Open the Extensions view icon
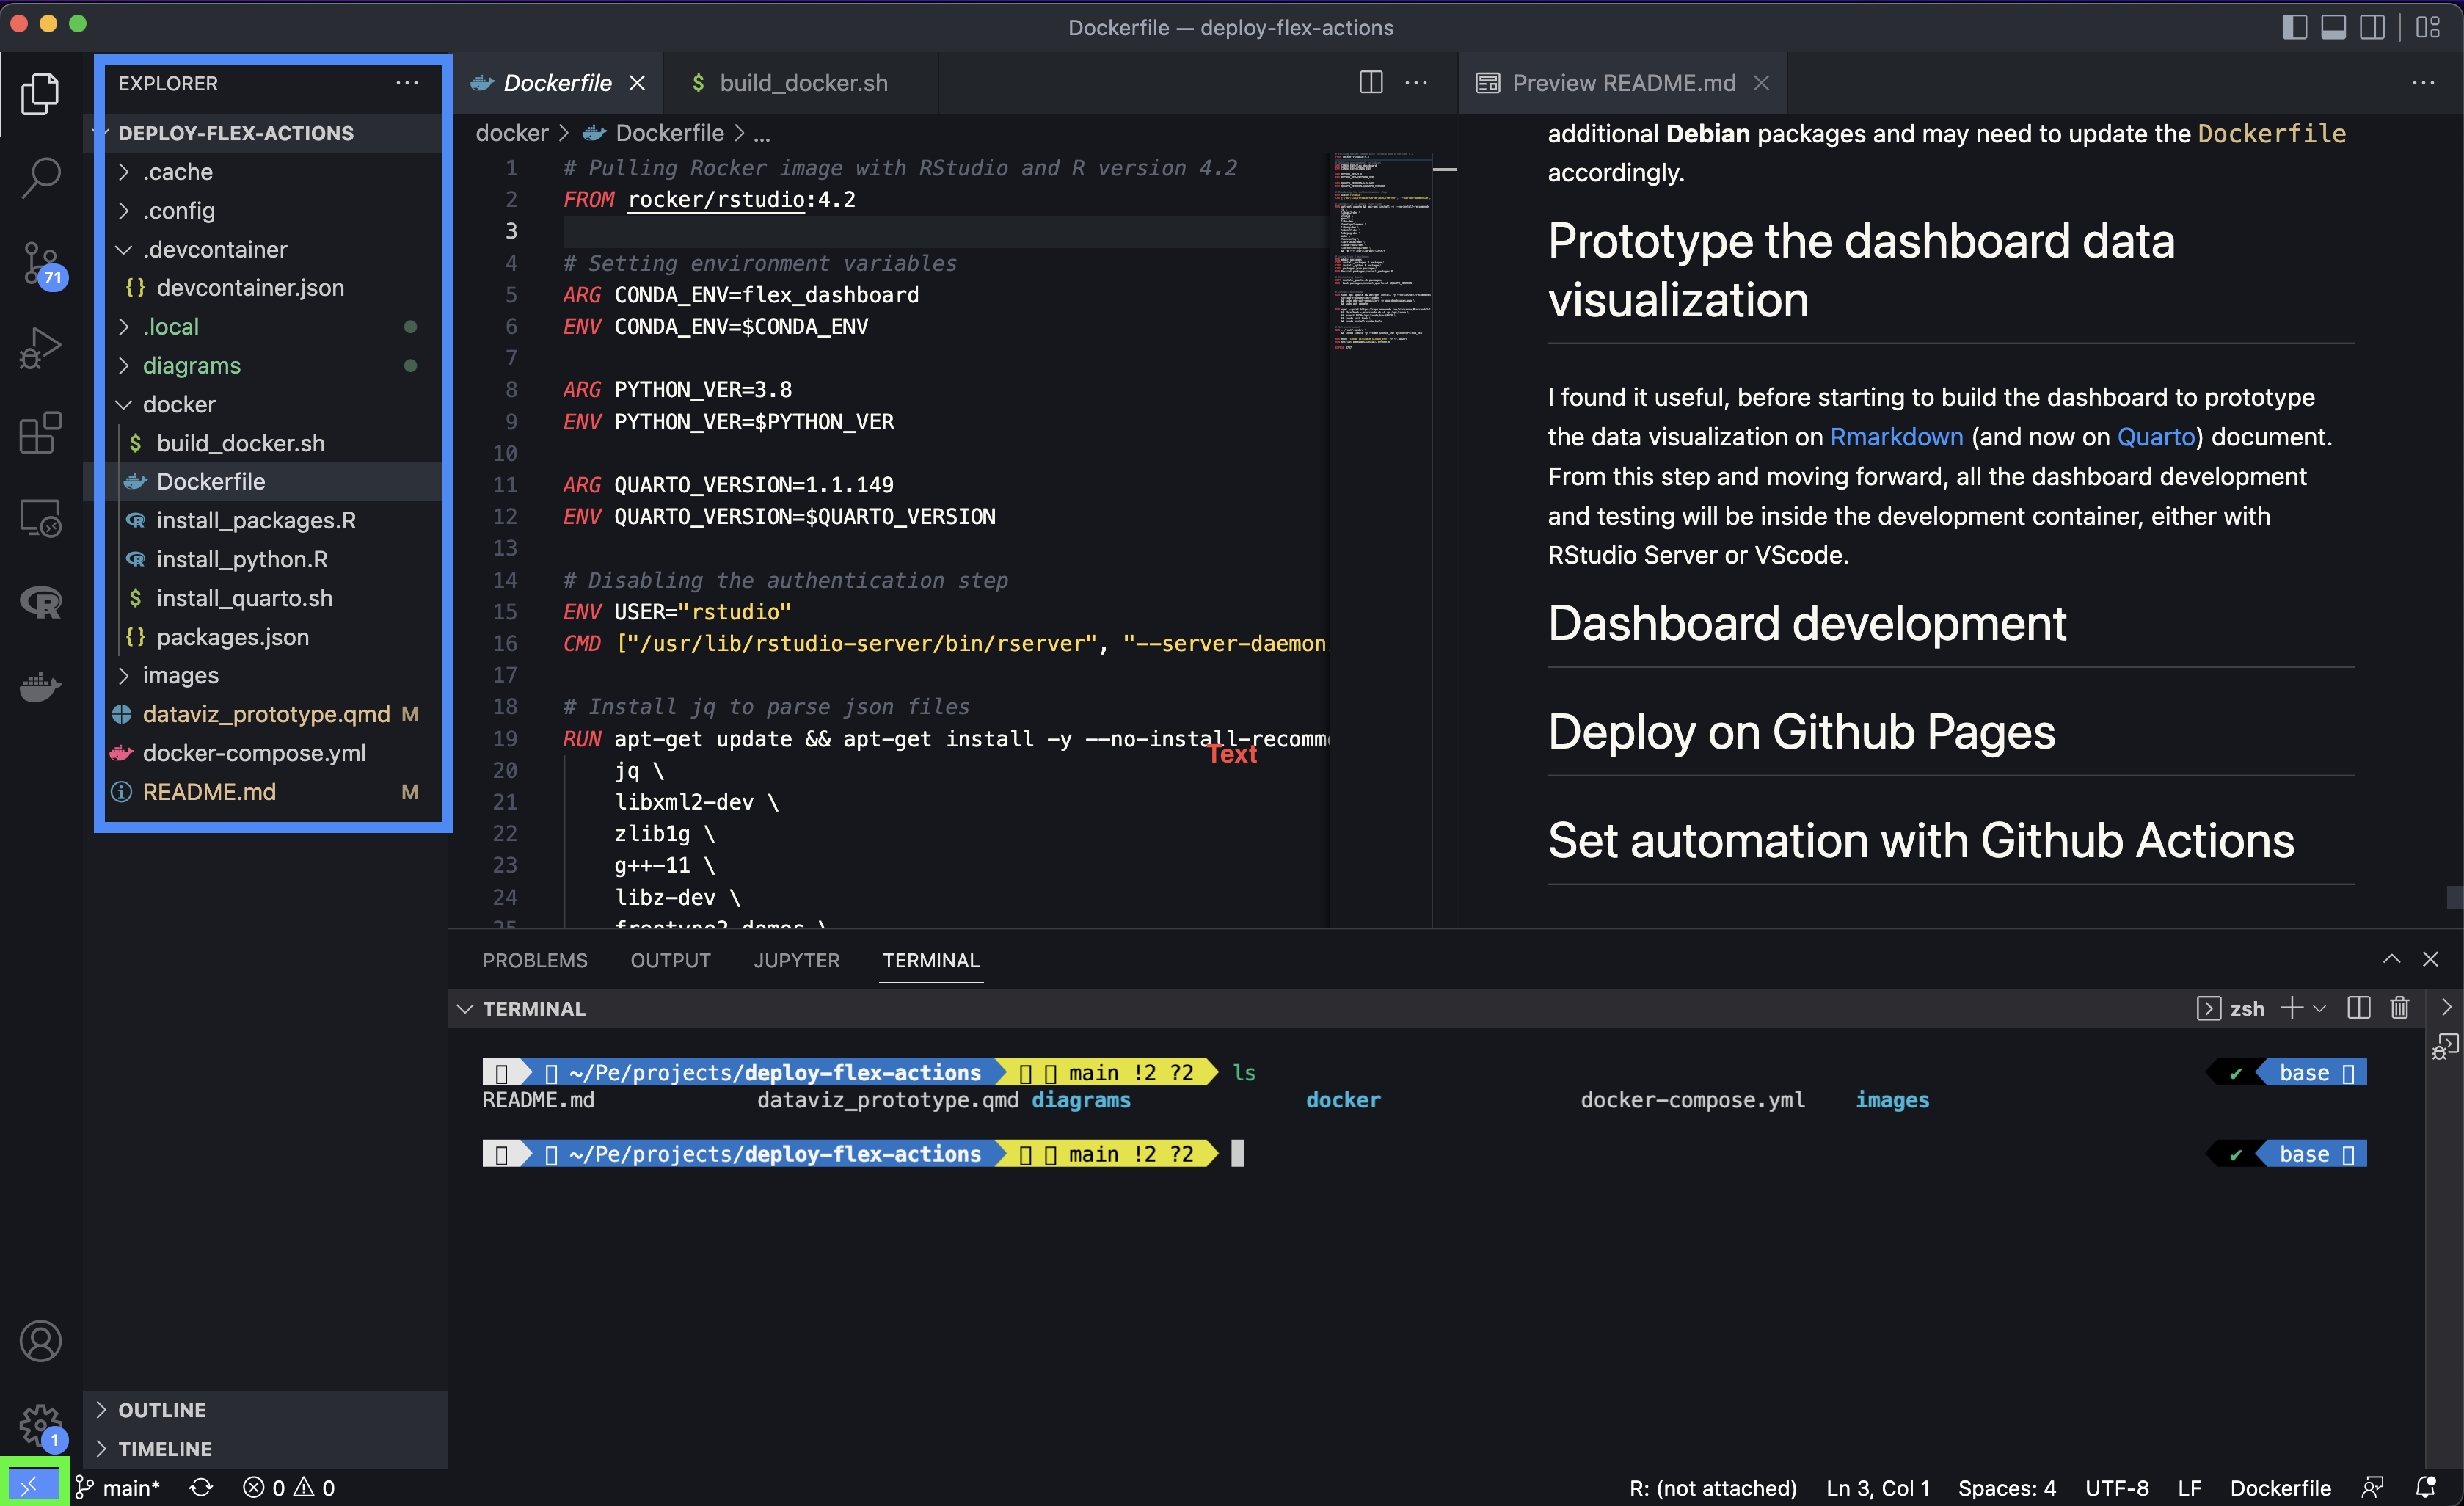This screenshot has height=1506, width=2464. pos(41,433)
